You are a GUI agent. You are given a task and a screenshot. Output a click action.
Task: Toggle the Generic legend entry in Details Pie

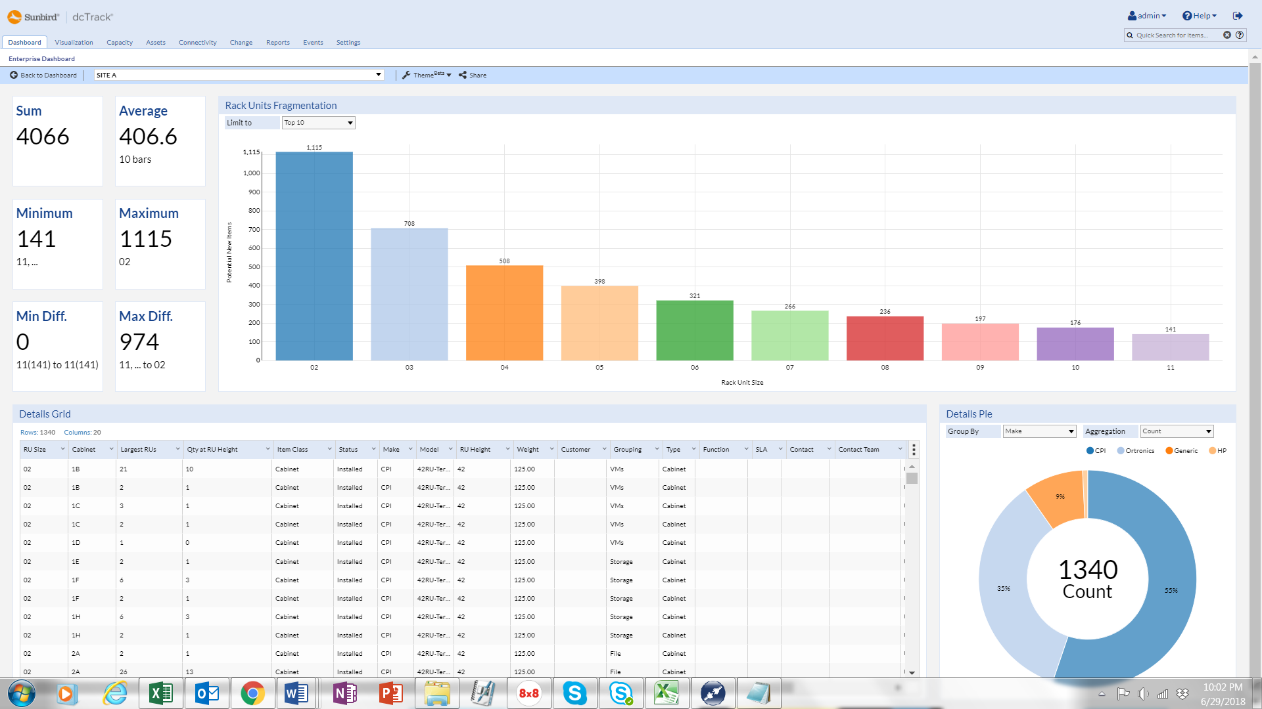pyautogui.click(x=1181, y=451)
